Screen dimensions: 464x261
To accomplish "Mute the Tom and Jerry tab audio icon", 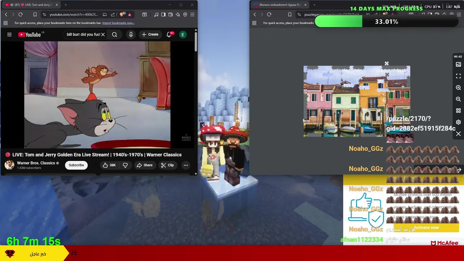I will (x=12, y=5).
